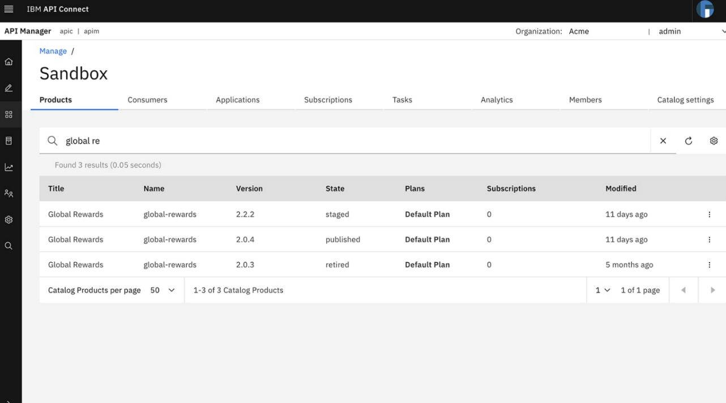Go to the Catalog settings tab
Image resolution: width=726 pixels, height=403 pixels.
pos(685,100)
